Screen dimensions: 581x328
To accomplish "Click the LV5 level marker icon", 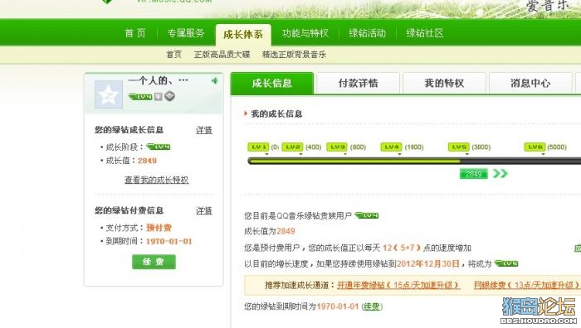I will (459, 147).
